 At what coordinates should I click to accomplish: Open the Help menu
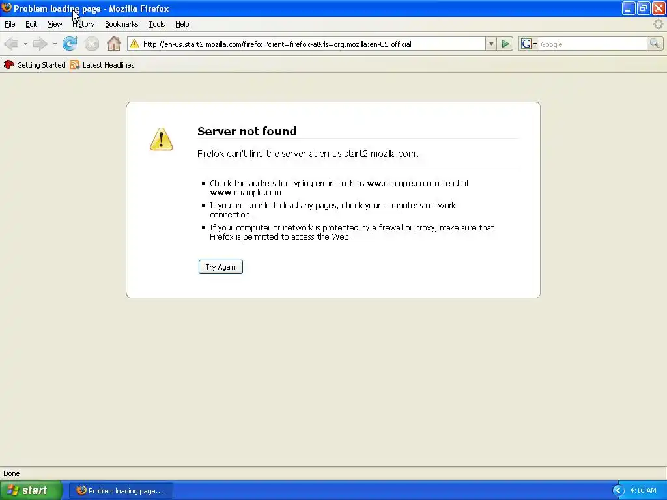pos(182,24)
